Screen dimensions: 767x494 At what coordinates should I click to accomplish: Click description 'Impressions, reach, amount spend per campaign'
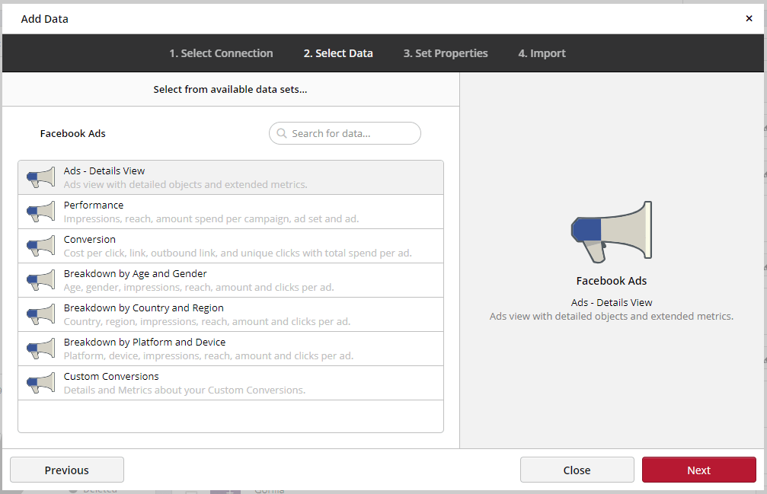point(211,219)
